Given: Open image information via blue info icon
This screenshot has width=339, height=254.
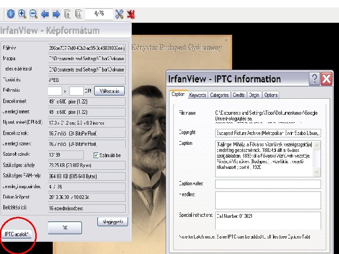Looking at the screenshot, I should coord(11,14).
